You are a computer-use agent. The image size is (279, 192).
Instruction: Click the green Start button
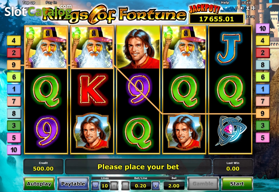point(237,184)
